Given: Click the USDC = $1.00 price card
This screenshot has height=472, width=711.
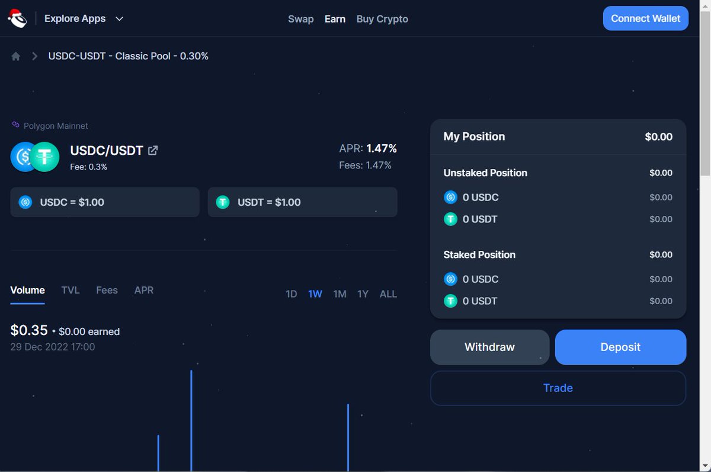Looking at the screenshot, I should click(x=105, y=202).
